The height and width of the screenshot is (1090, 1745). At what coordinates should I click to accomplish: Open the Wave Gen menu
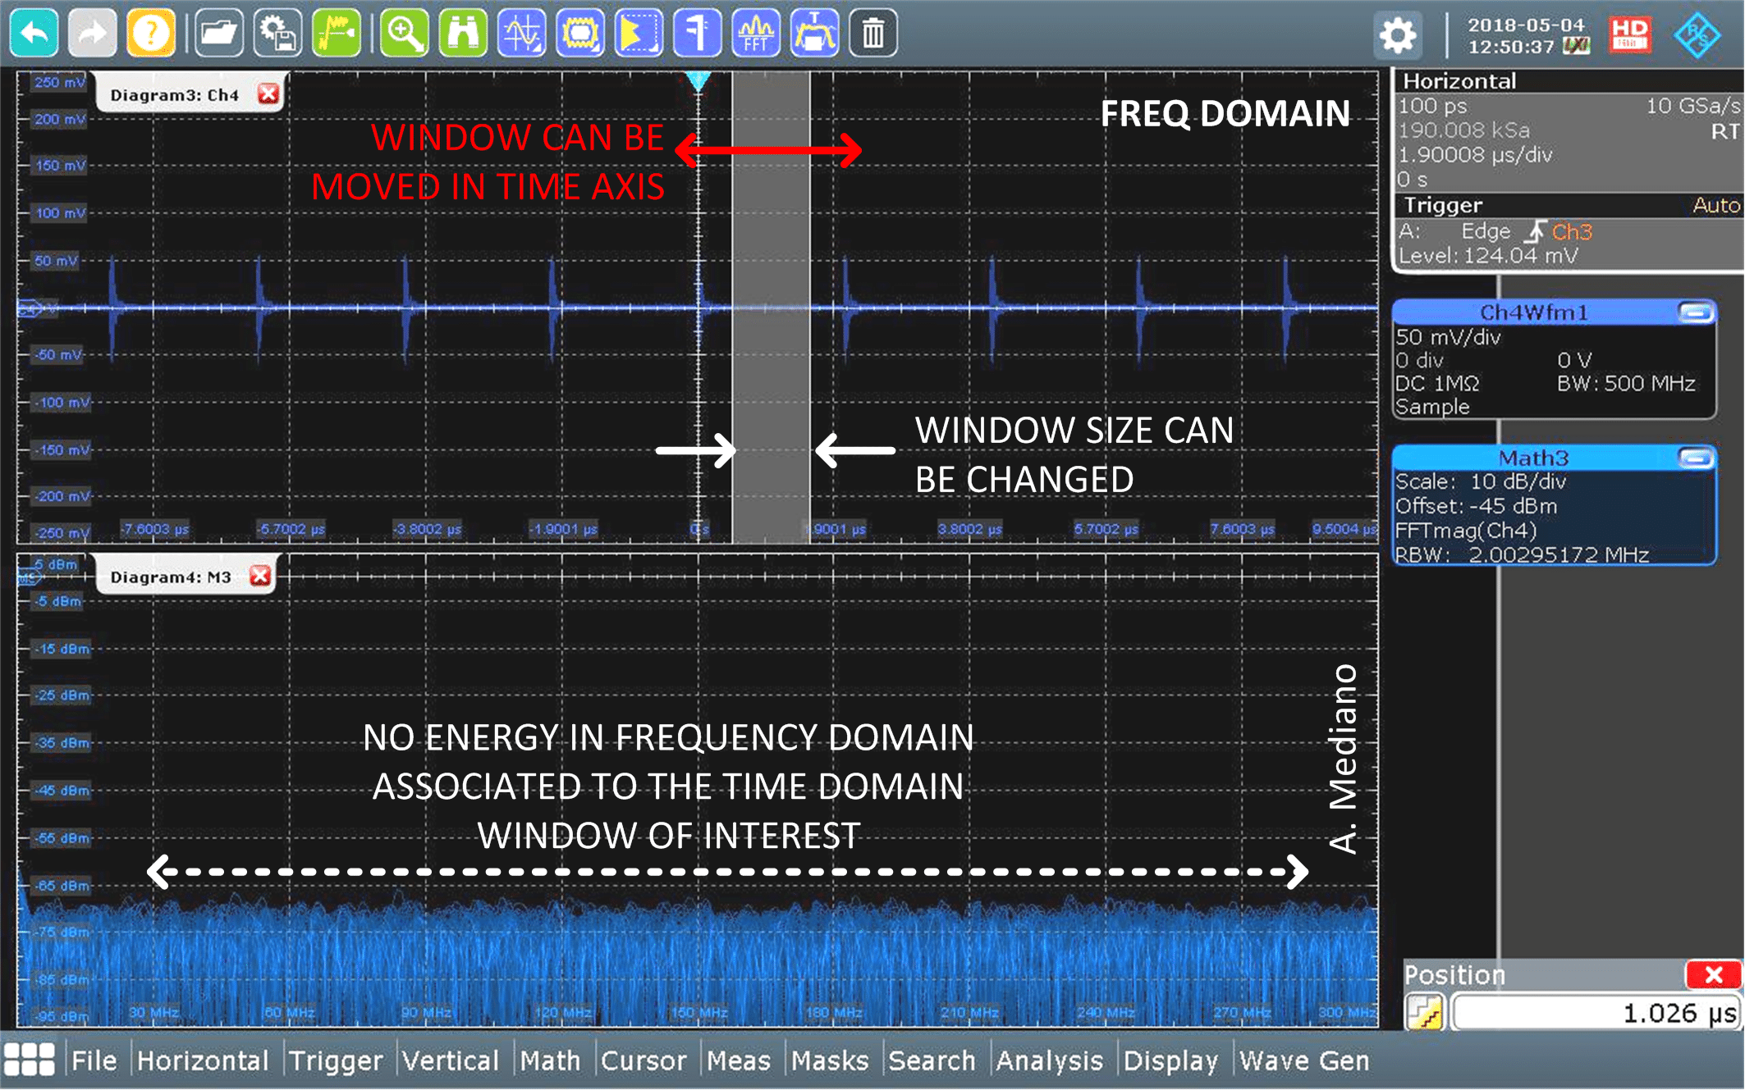coord(1303,1060)
